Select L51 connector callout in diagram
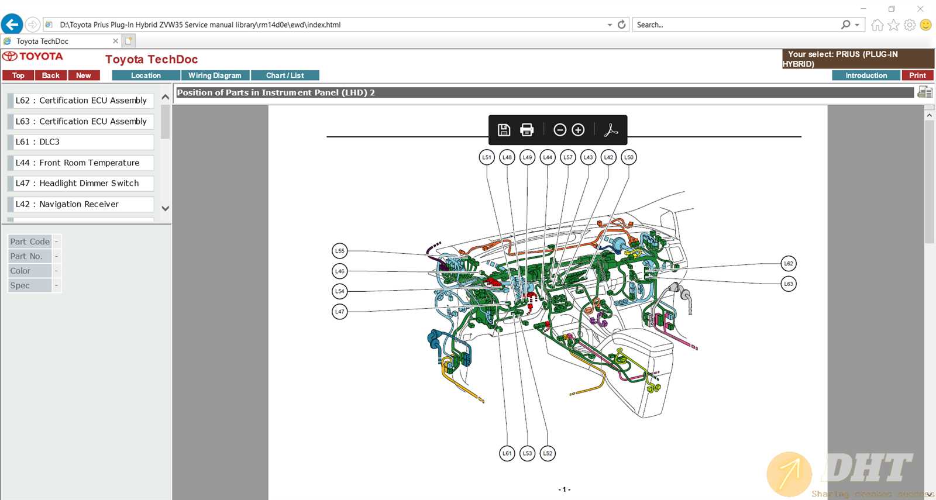This screenshot has height=500, width=936. coord(487,157)
